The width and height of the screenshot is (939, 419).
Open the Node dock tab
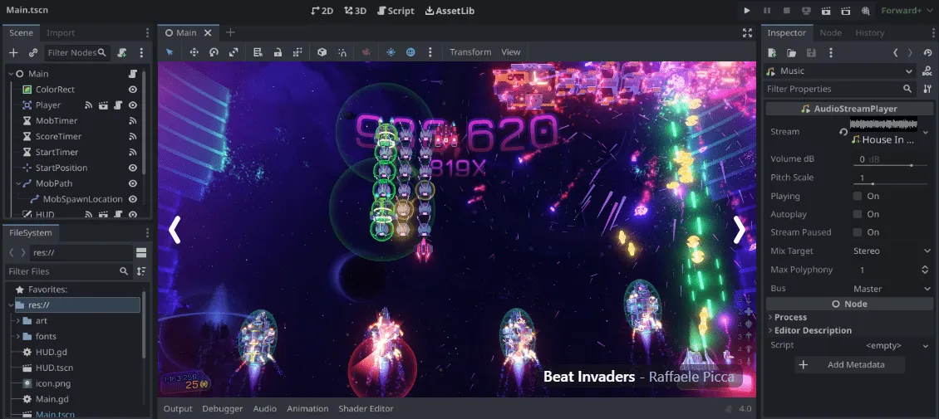tap(831, 33)
